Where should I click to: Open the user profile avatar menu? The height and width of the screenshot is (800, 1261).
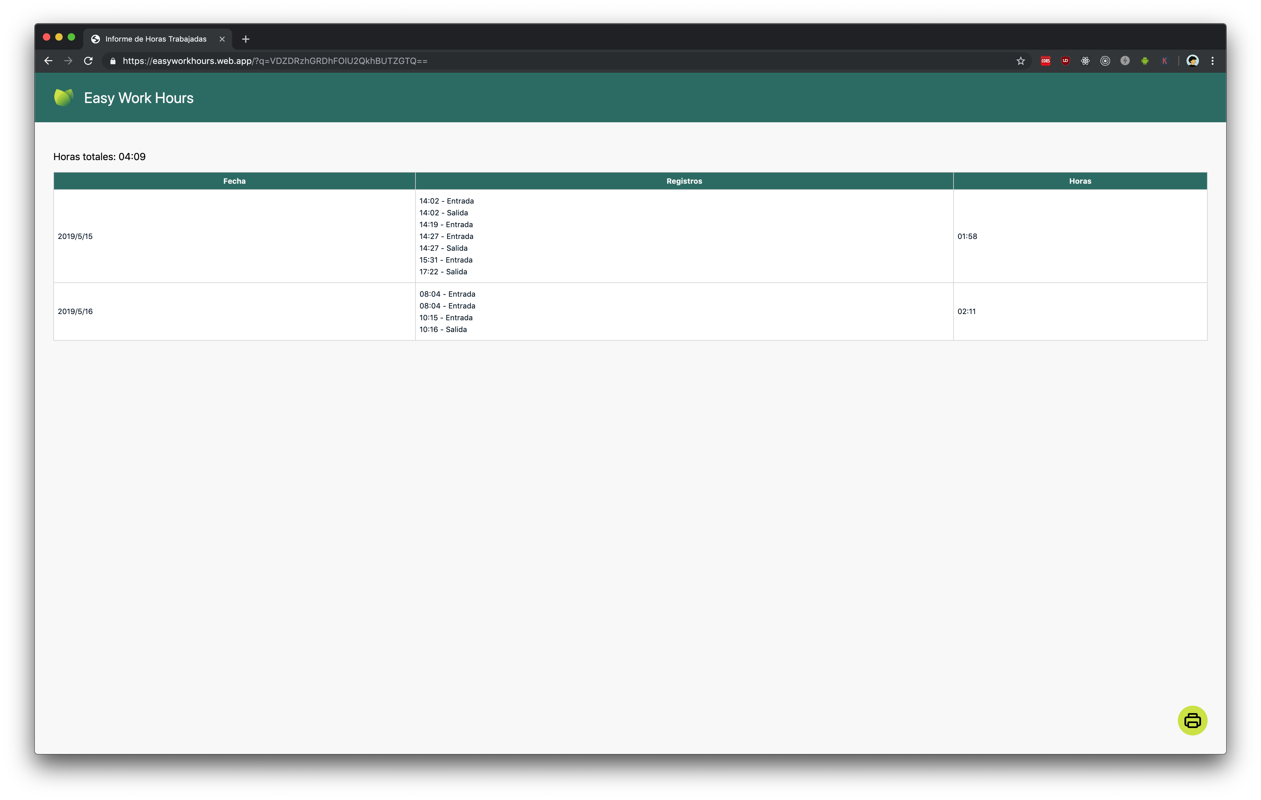click(1192, 61)
